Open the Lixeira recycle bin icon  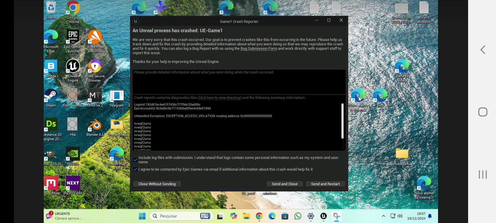(51, 10)
